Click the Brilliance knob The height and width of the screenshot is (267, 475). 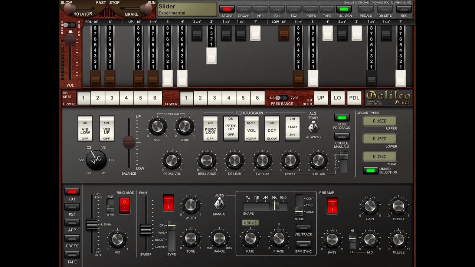[207, 161]
